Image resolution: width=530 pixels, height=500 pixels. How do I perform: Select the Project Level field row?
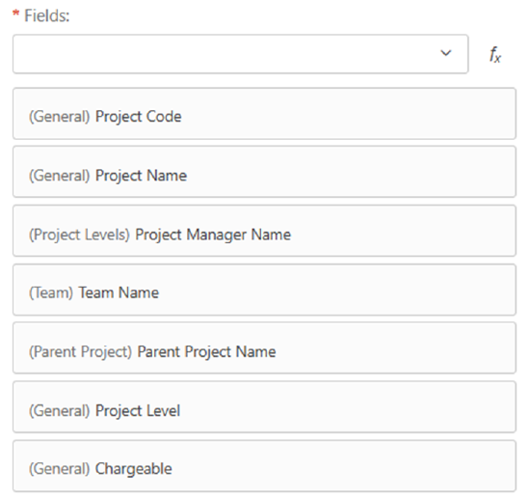pyautogui.click(x=264, y=406)
